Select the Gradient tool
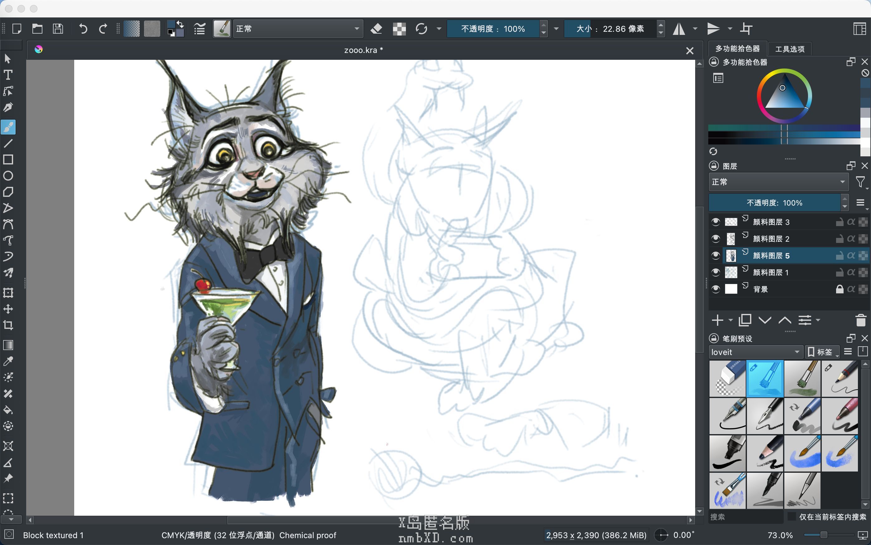Screen dimensions: 871x545 (8, 345)
